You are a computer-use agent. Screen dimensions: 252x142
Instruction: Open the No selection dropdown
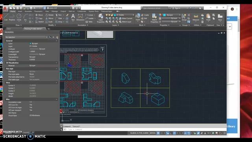click(x=26, y=37)
